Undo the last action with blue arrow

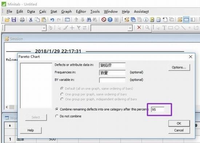[52, 20]
